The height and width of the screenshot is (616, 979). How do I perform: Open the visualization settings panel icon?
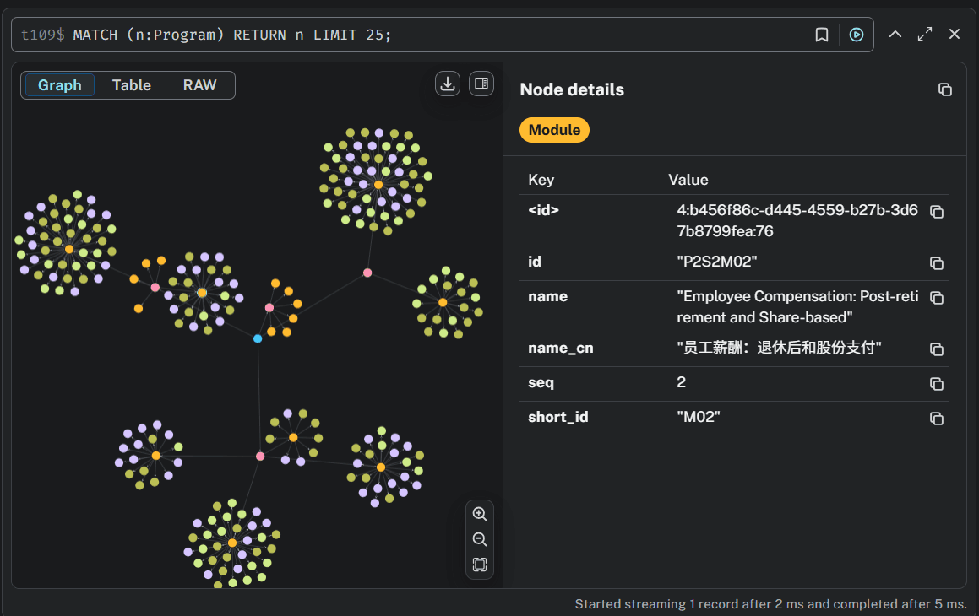481,84
